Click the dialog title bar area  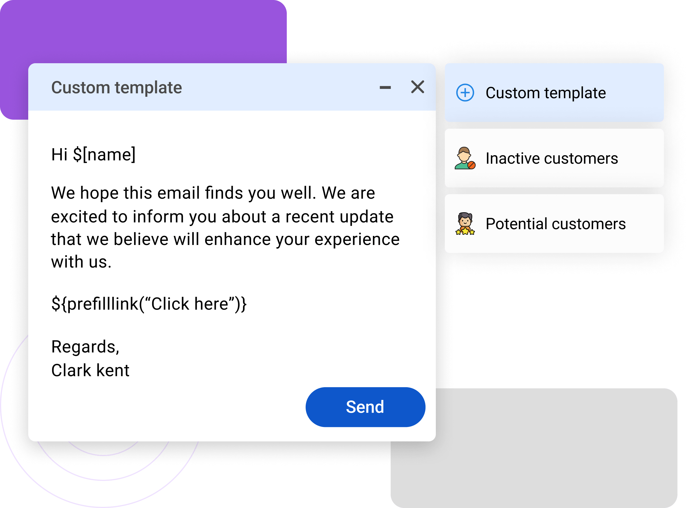pos(246,87)
